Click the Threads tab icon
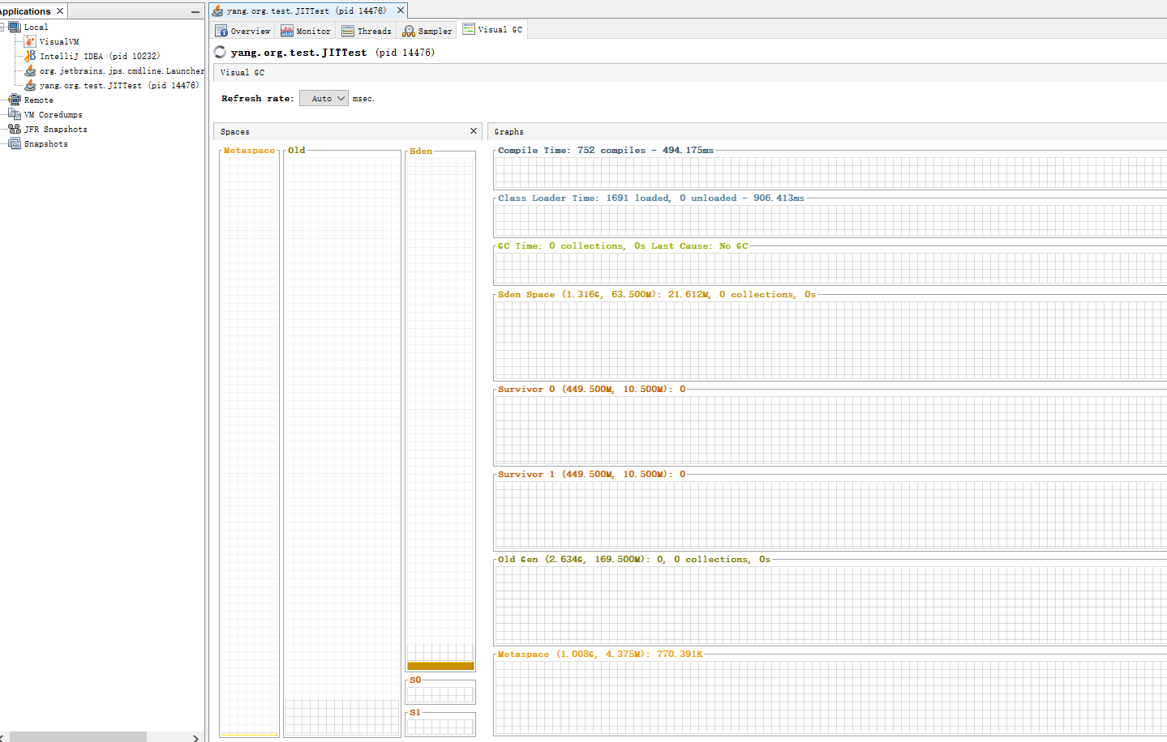 point(348,31)
